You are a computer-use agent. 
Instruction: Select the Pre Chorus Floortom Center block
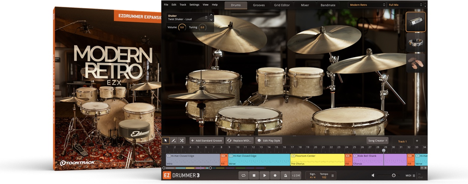click(x=317, y=160)
